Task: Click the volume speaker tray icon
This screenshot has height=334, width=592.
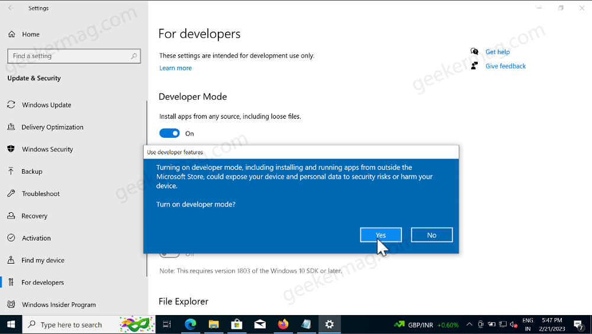Action: [x=513, y=324]
